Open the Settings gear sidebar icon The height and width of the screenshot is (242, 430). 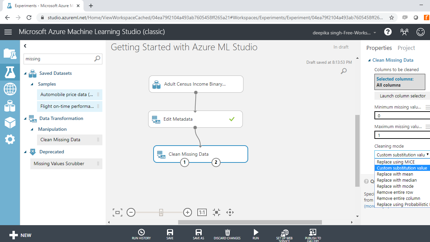pos(10,139)
